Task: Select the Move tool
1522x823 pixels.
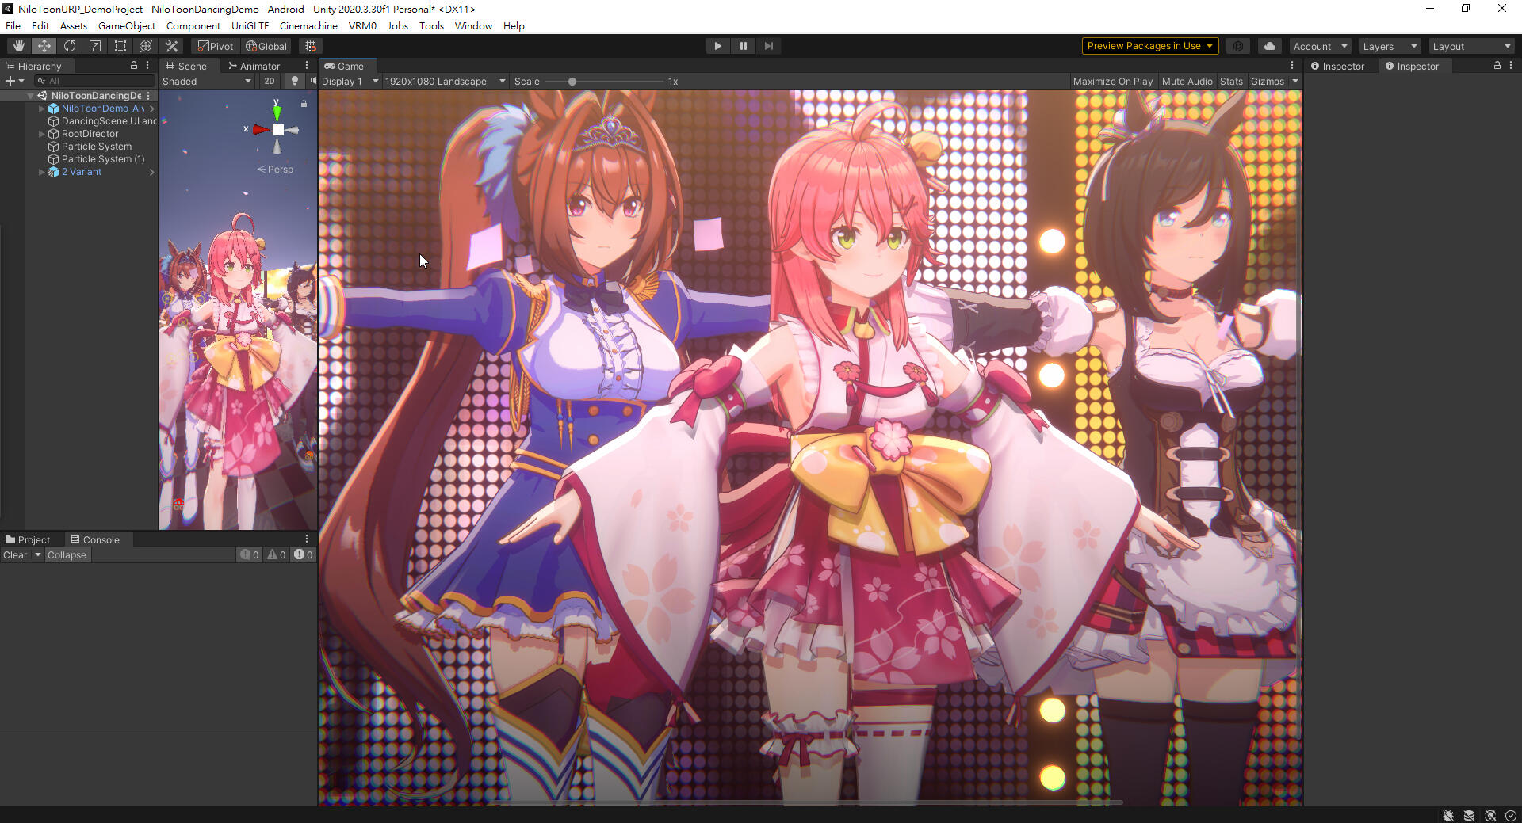Action: tap(44, 46)
